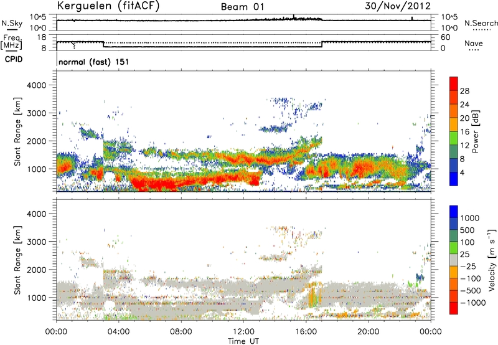Click the Slant Range label of the power panel
The image size is (498, 345).
17,131
